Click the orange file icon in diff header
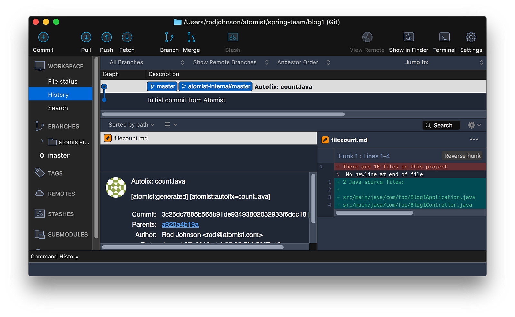This screenshot has height=317, width=515. pyautogui.click(x=325, y=140)
